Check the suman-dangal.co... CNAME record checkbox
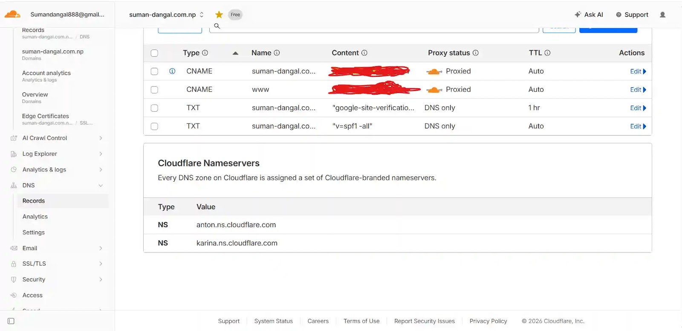Viewport: 682px width, 331px height. pyautogui.click(x=154, y=72)
